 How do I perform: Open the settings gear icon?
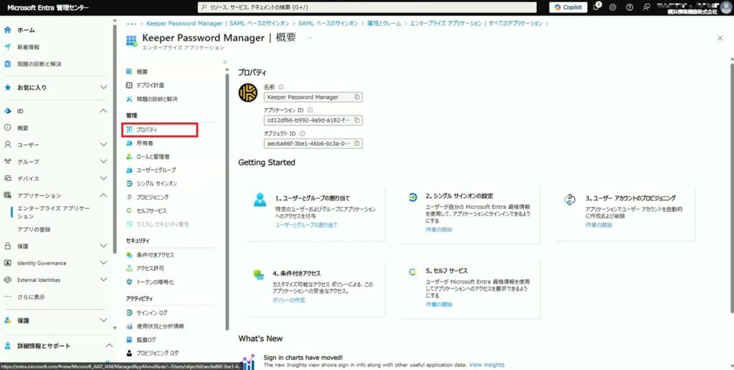(x=613, y=7)
